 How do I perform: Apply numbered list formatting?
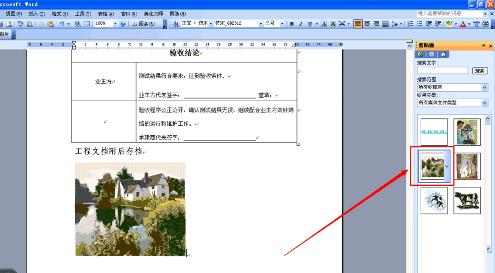pyautogui.click(x=410, y=24)
